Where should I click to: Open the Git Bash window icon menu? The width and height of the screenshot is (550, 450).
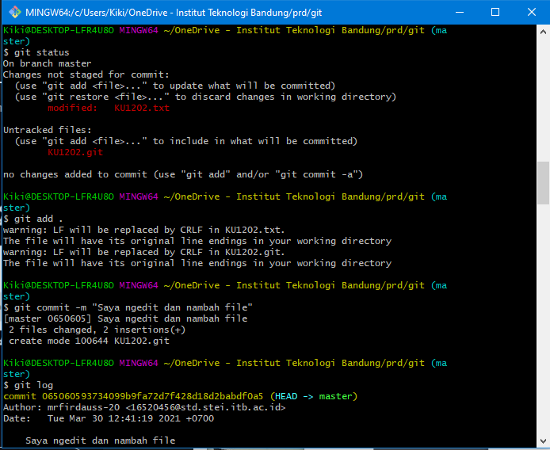(15, 12)
